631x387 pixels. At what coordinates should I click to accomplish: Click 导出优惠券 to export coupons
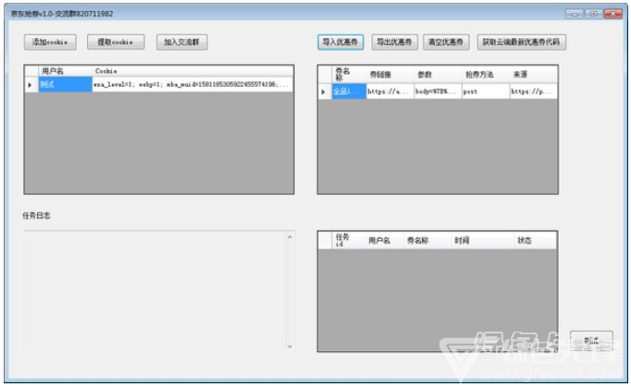pyautogui.click(x=394, y=42)
